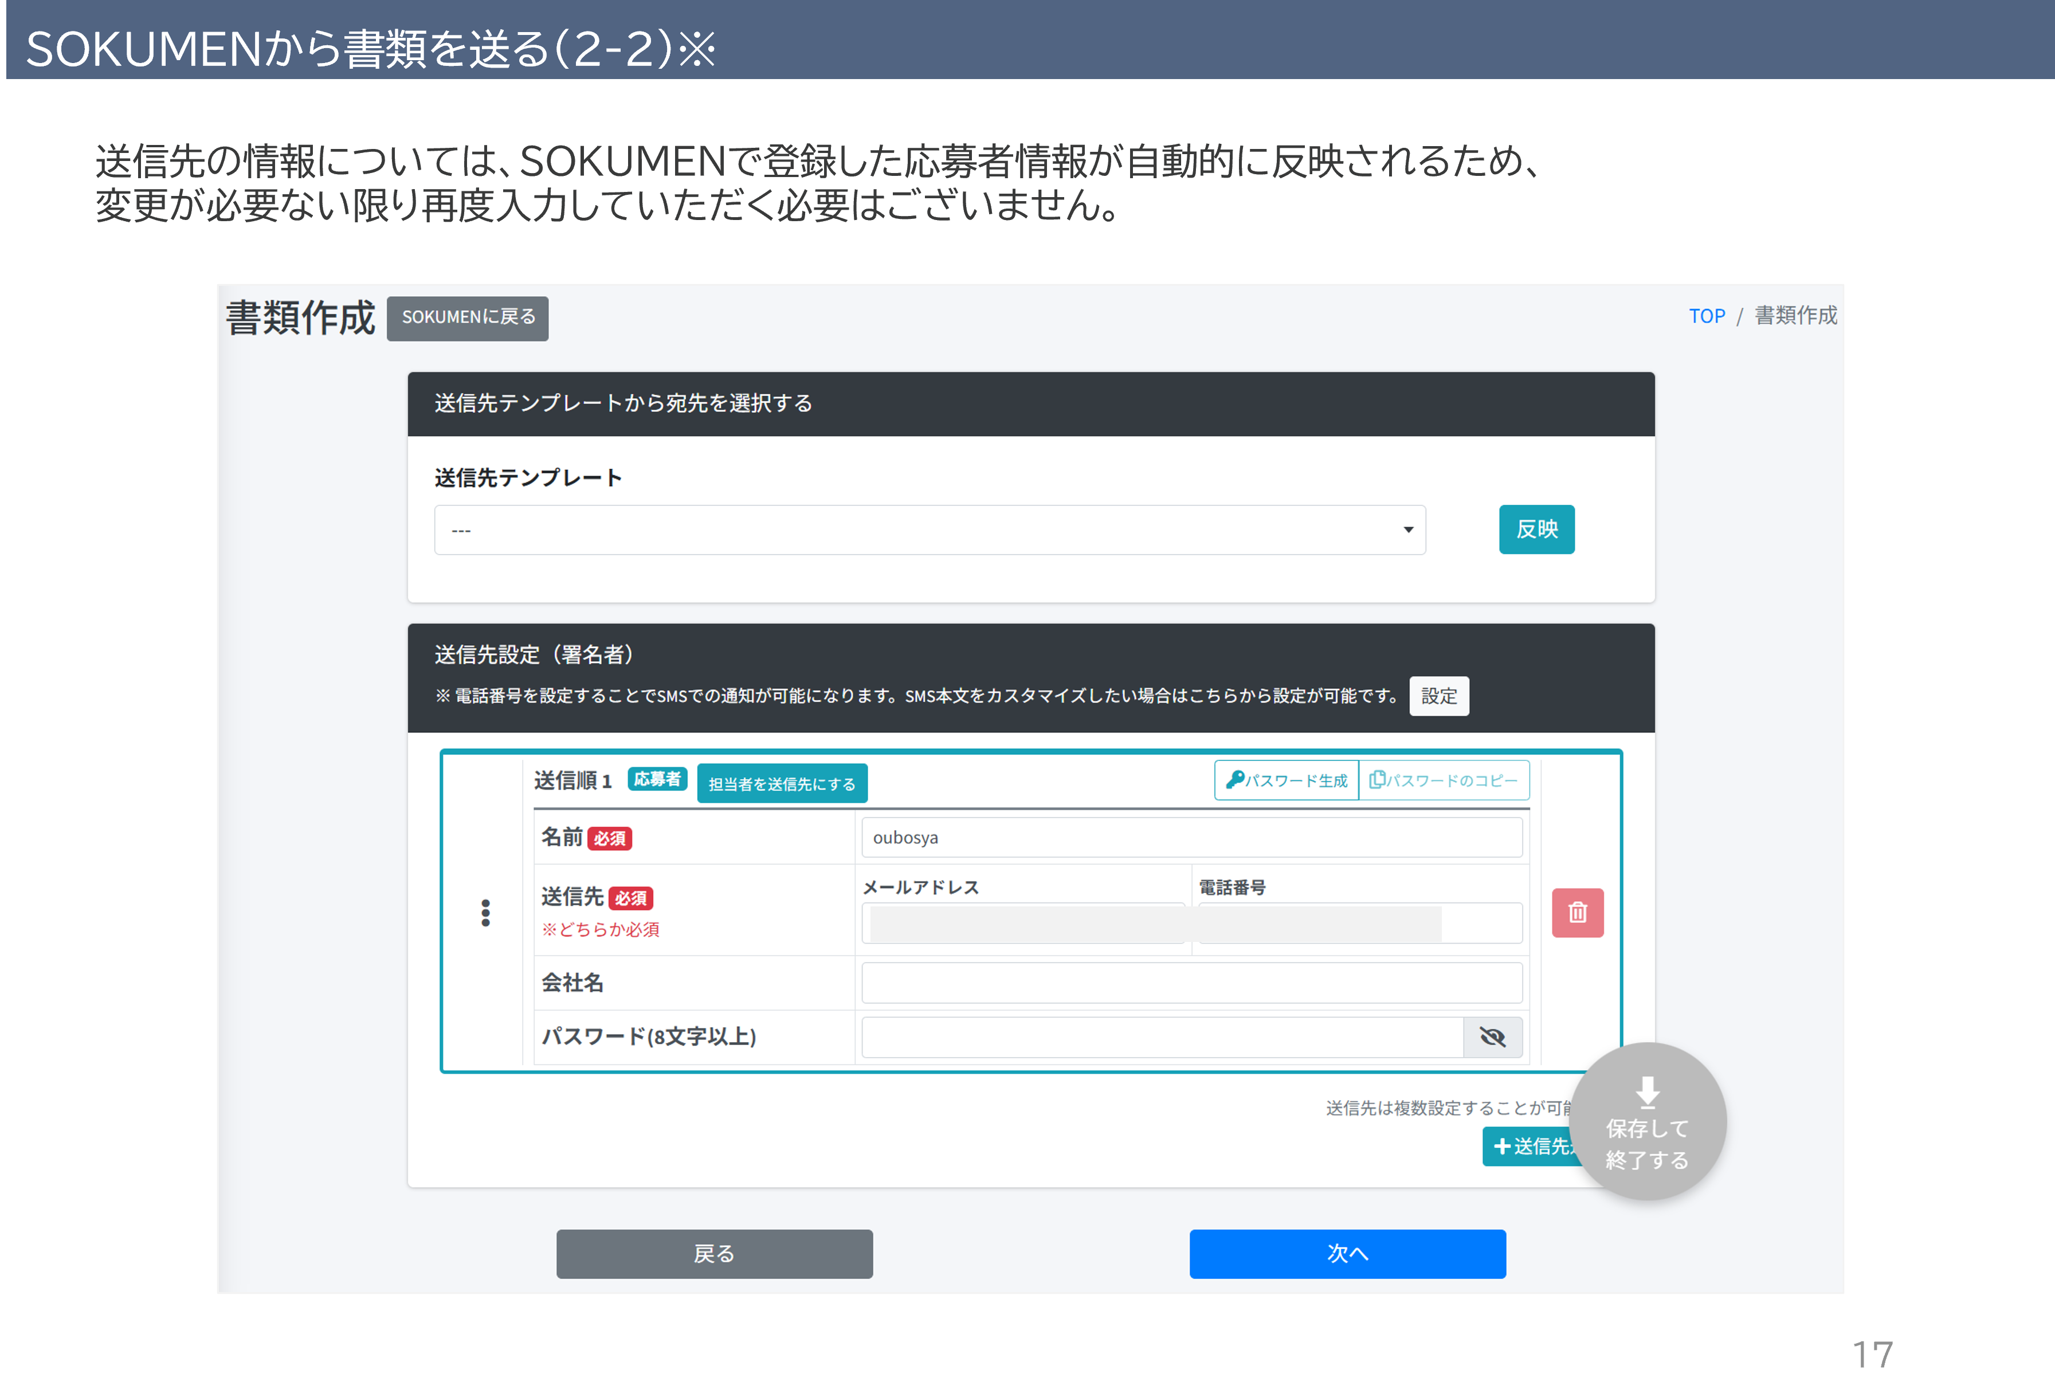Click the three-dot drag handle icon
Viewport: 2055px width, 1390px height.
(485, 913)
